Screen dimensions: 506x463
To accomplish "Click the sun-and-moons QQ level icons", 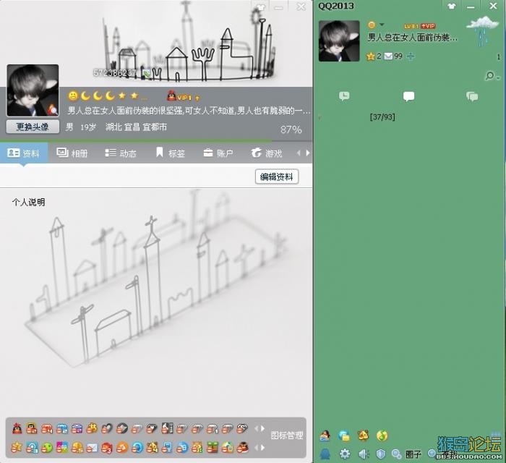I will pyautogui.click(x=107, y=96).
